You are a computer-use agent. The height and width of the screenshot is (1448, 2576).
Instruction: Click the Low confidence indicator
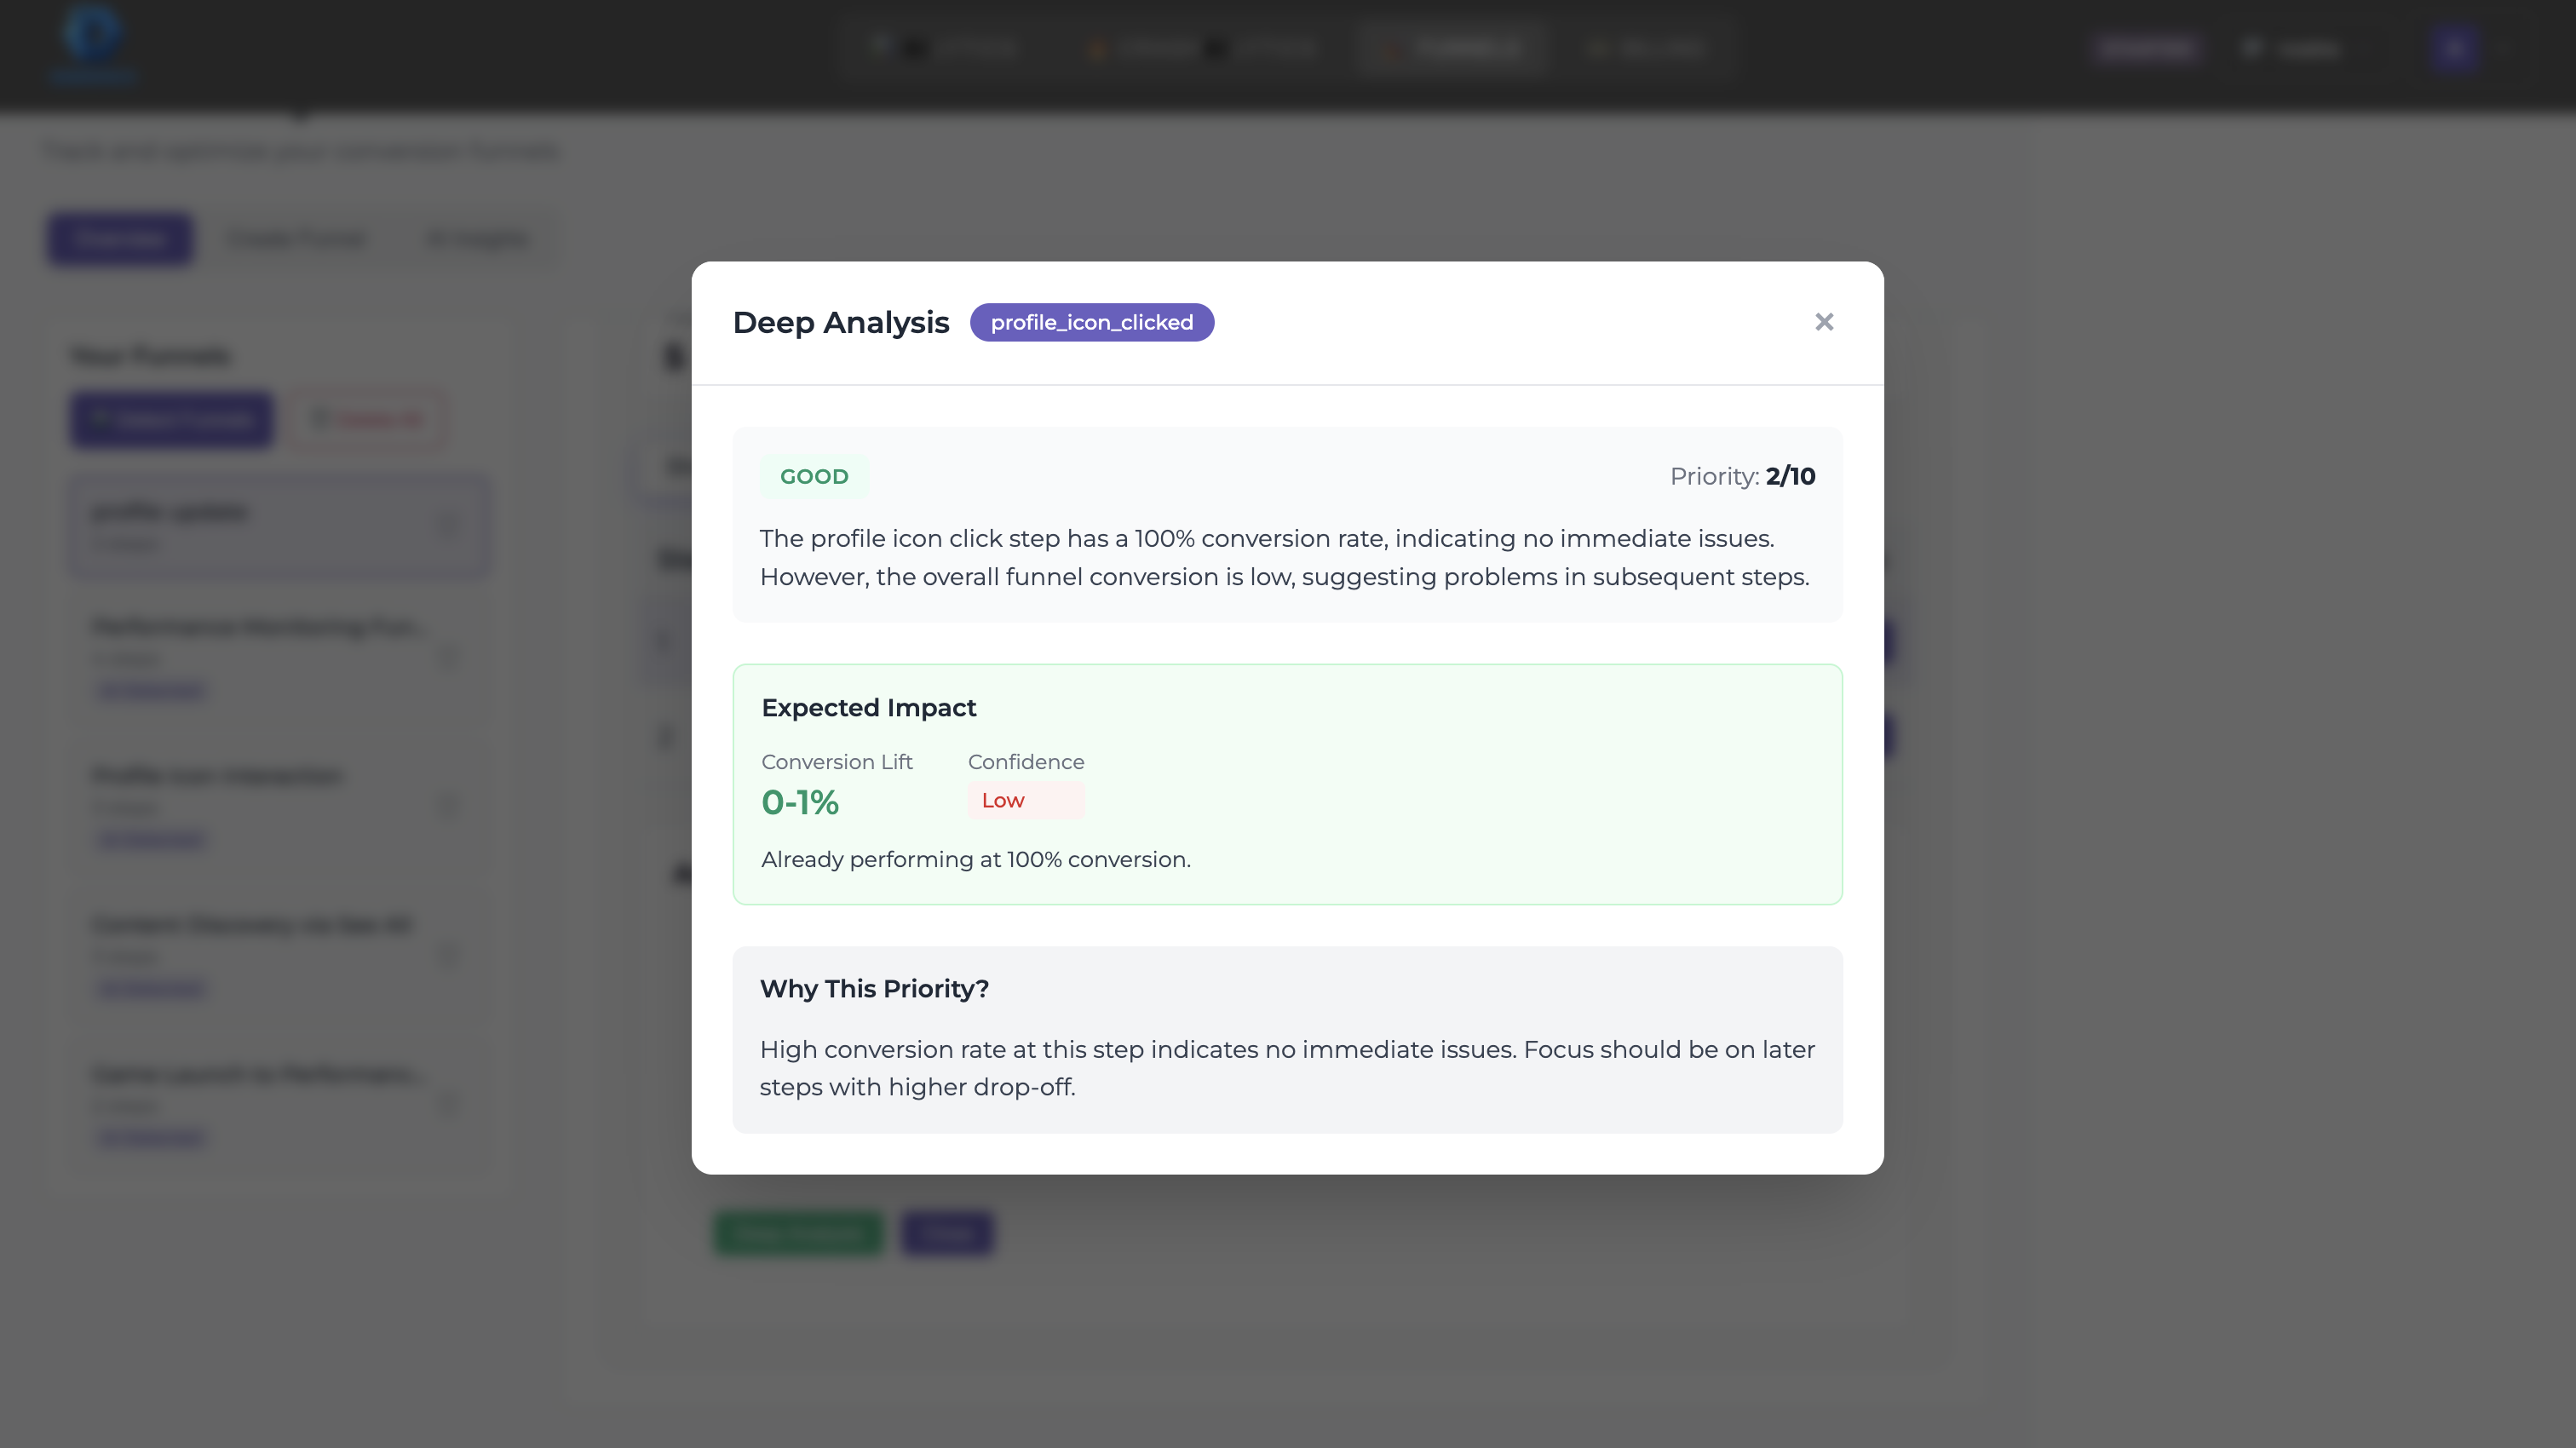click(x=1026, y=800)
